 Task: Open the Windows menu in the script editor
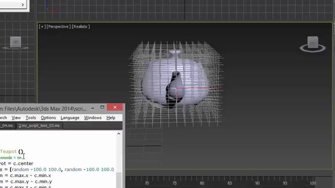[x=93, y=118]
